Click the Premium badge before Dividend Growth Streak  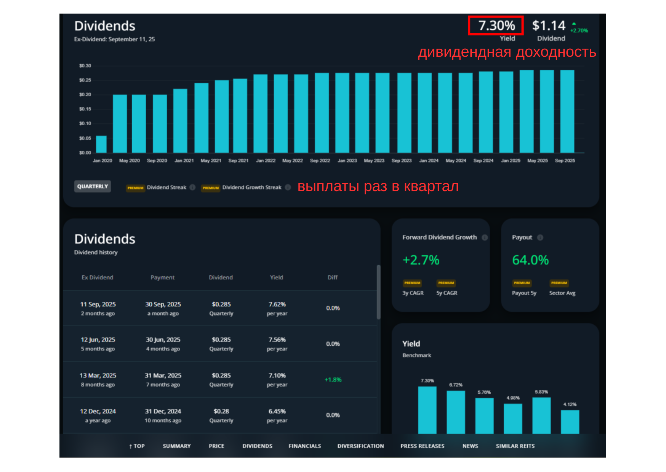[211, 188]
